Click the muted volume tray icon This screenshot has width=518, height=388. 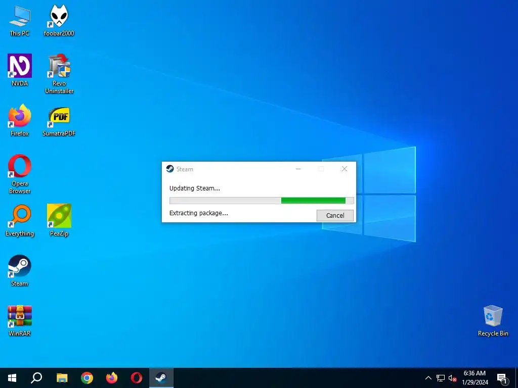pyautogui.click(x=452, y=378)
